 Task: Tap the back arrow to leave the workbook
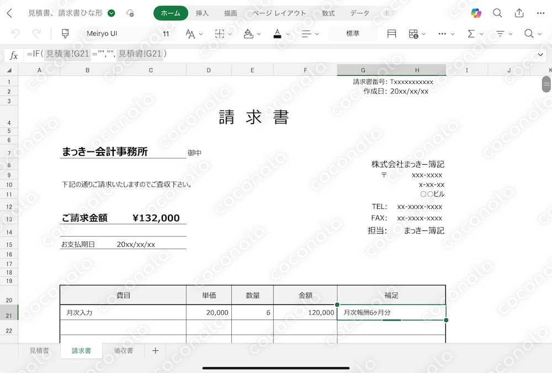(x=9, y=13)
